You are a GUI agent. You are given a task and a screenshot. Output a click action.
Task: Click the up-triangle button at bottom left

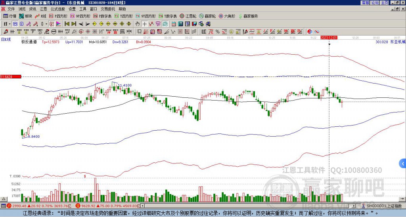click(4, 199)
